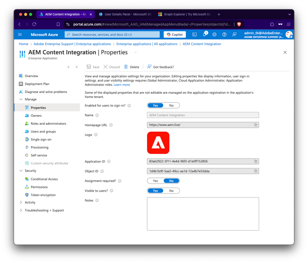Switch to Graph Explorer browser tab
The image size is (308, 263).
(x=185, y=14)
